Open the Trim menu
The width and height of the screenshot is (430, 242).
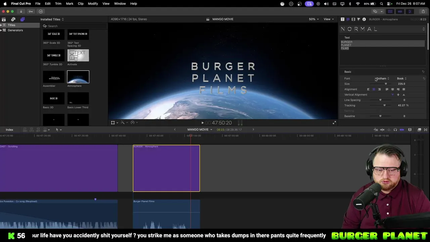coord(58,4)
